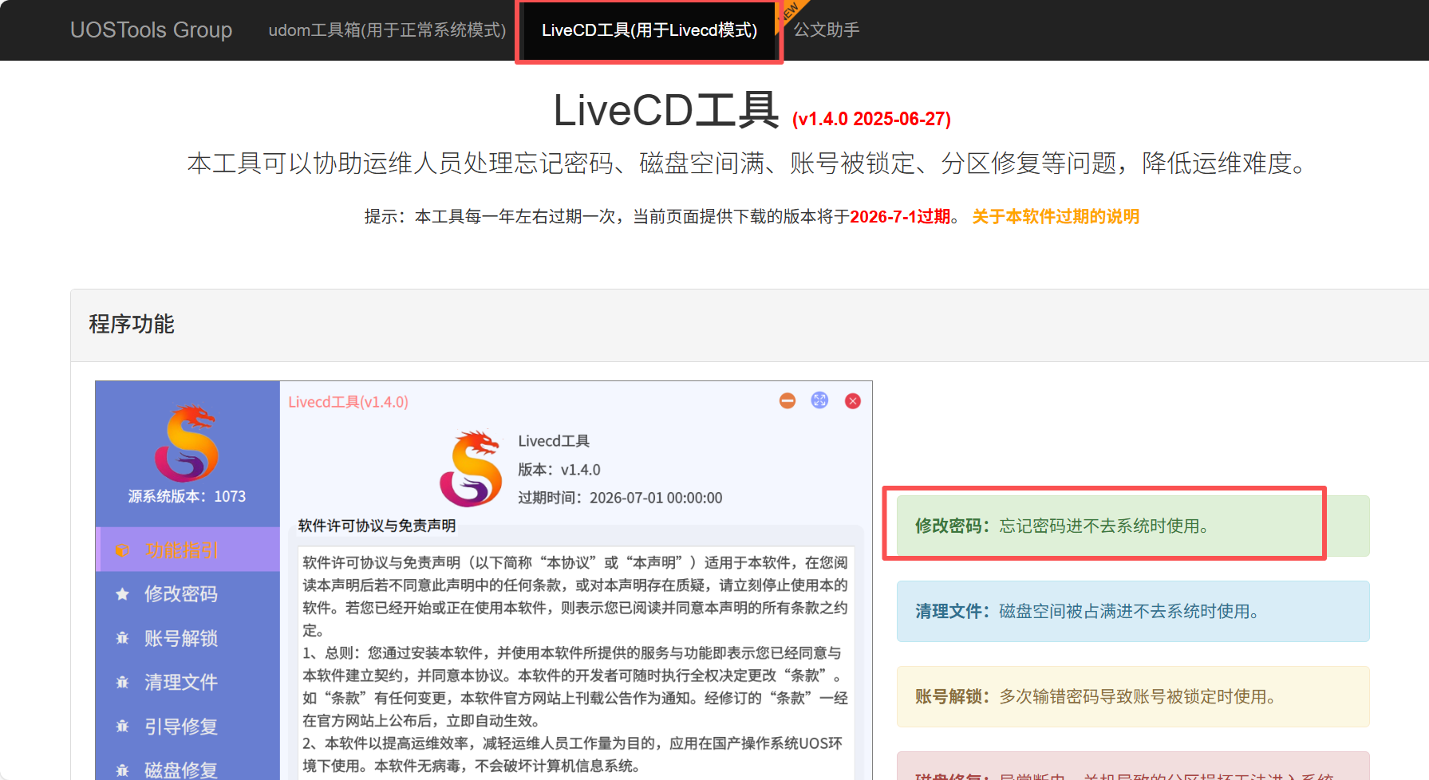
Task: Select the 修改密码 green feature box
Action: [1133, 526]
